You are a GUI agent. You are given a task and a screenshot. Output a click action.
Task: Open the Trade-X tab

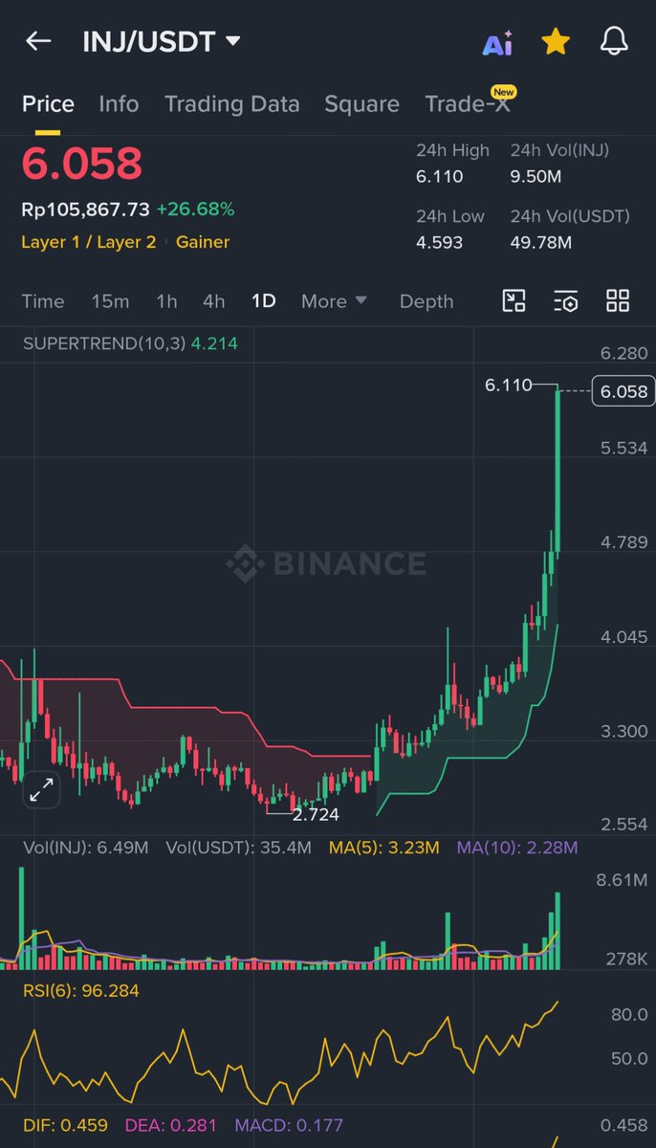pos(468,103)
